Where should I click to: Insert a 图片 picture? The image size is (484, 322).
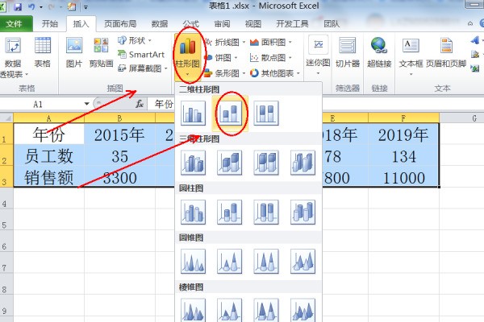click(x=74, y=52)
